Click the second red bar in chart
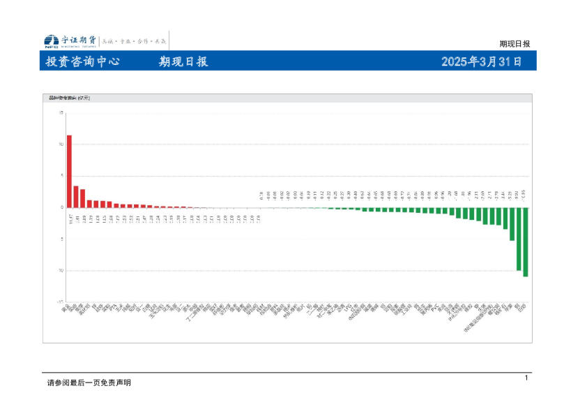The image size is (587, 416). pos(76,196)
